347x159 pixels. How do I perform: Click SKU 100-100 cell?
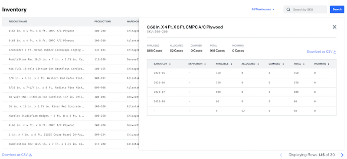100,106
